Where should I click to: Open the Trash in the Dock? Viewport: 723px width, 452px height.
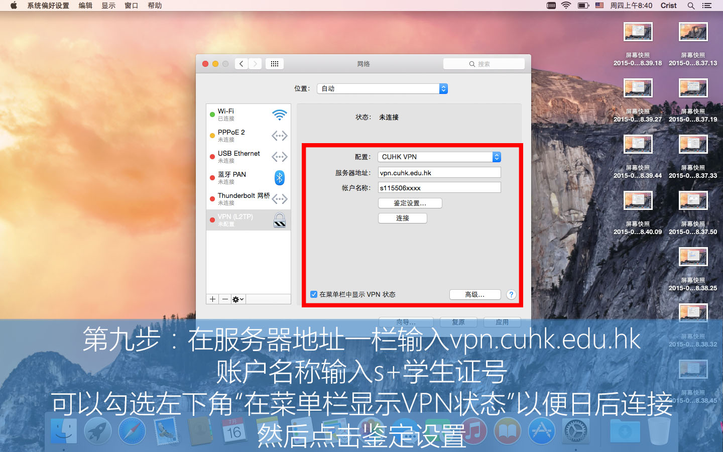coord(660,431)
